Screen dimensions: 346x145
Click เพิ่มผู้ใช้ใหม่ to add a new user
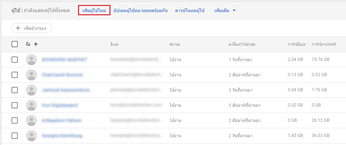pos(94,11)
